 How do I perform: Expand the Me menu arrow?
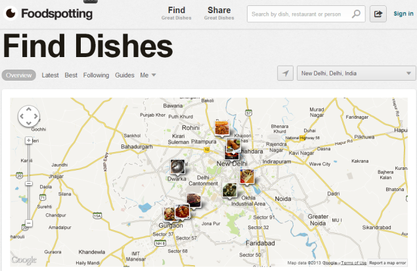pos(154,75)
